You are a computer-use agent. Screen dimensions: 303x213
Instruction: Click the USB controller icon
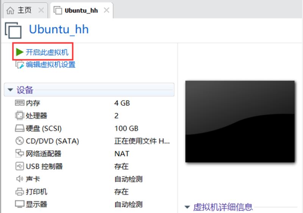click(x=20, y=166)
